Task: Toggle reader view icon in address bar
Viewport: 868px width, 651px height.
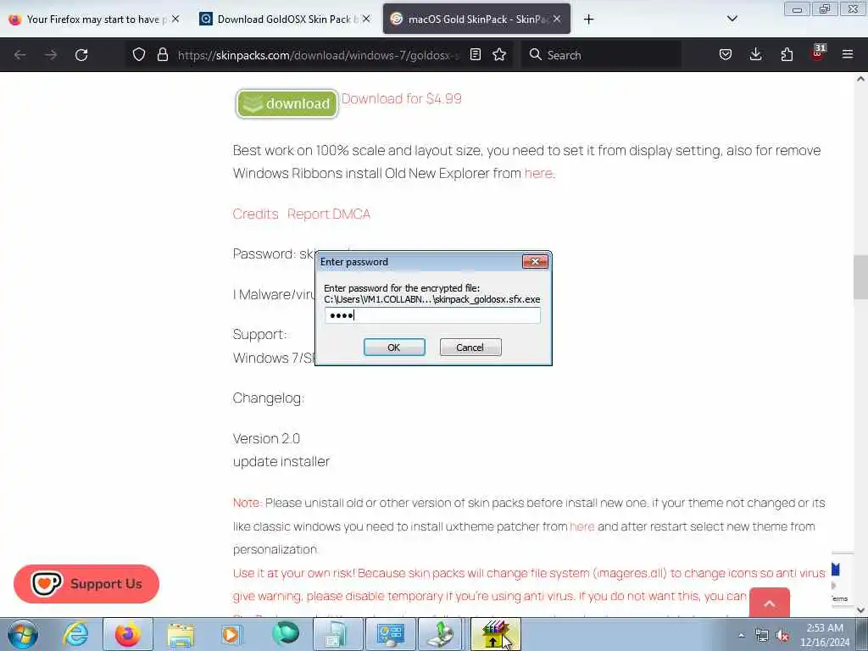Action: (x=475, y=54)
